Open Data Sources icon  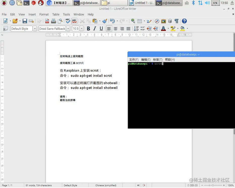click(x=170, y=21)
